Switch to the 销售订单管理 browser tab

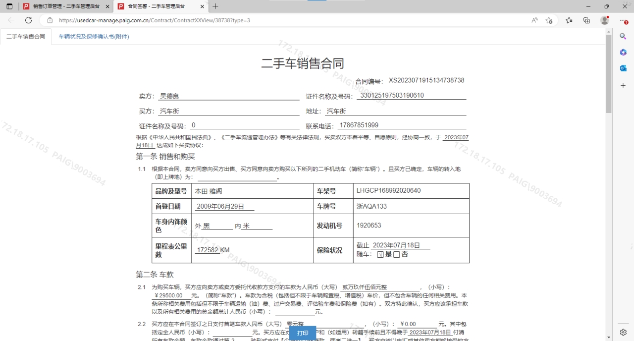66,6
